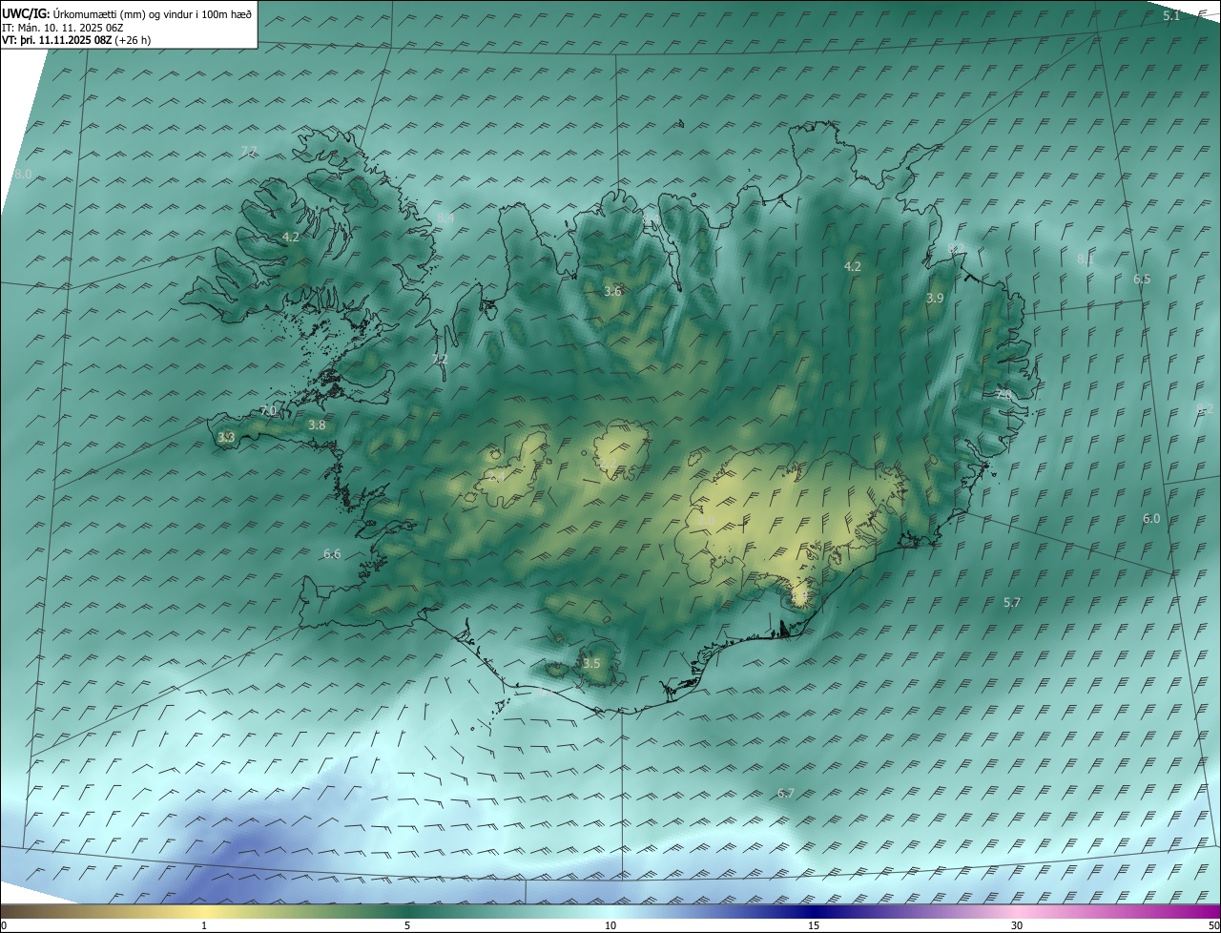Click the 5.7 value label

1012,603
